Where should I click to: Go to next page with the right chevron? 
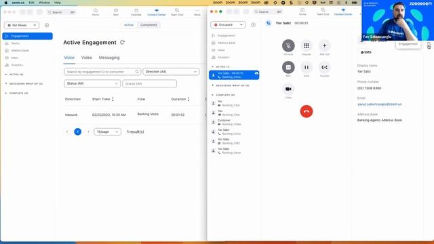click(88, 132)
